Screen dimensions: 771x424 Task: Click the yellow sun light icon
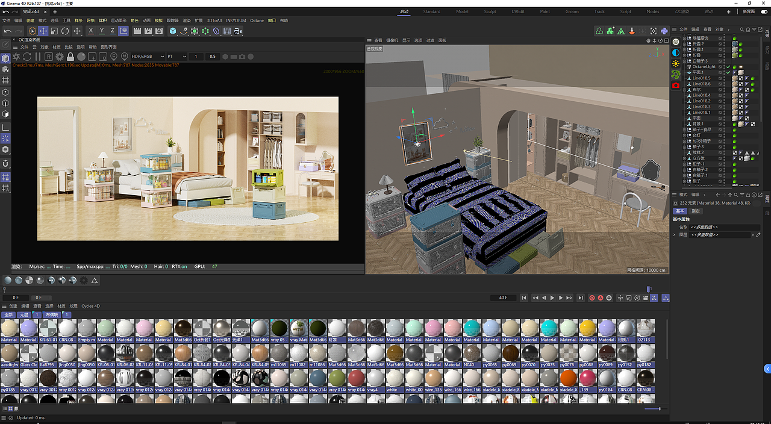[675, 63]
